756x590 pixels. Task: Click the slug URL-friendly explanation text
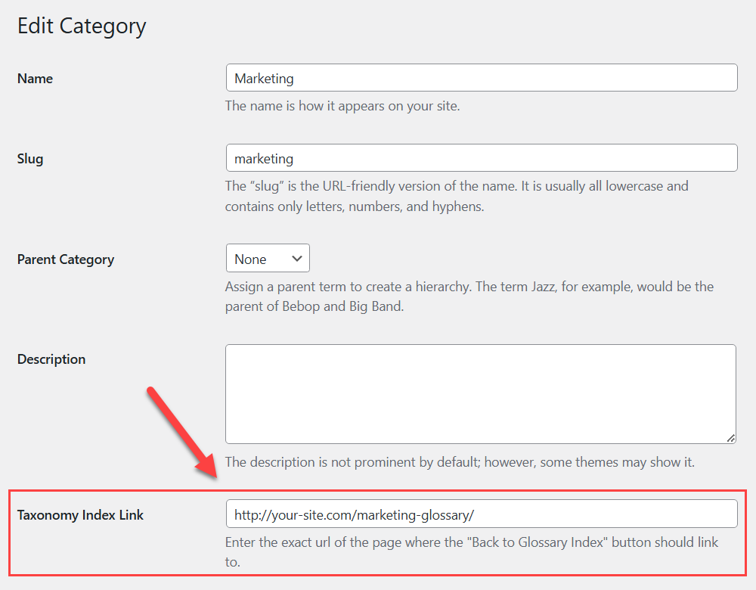457,196
